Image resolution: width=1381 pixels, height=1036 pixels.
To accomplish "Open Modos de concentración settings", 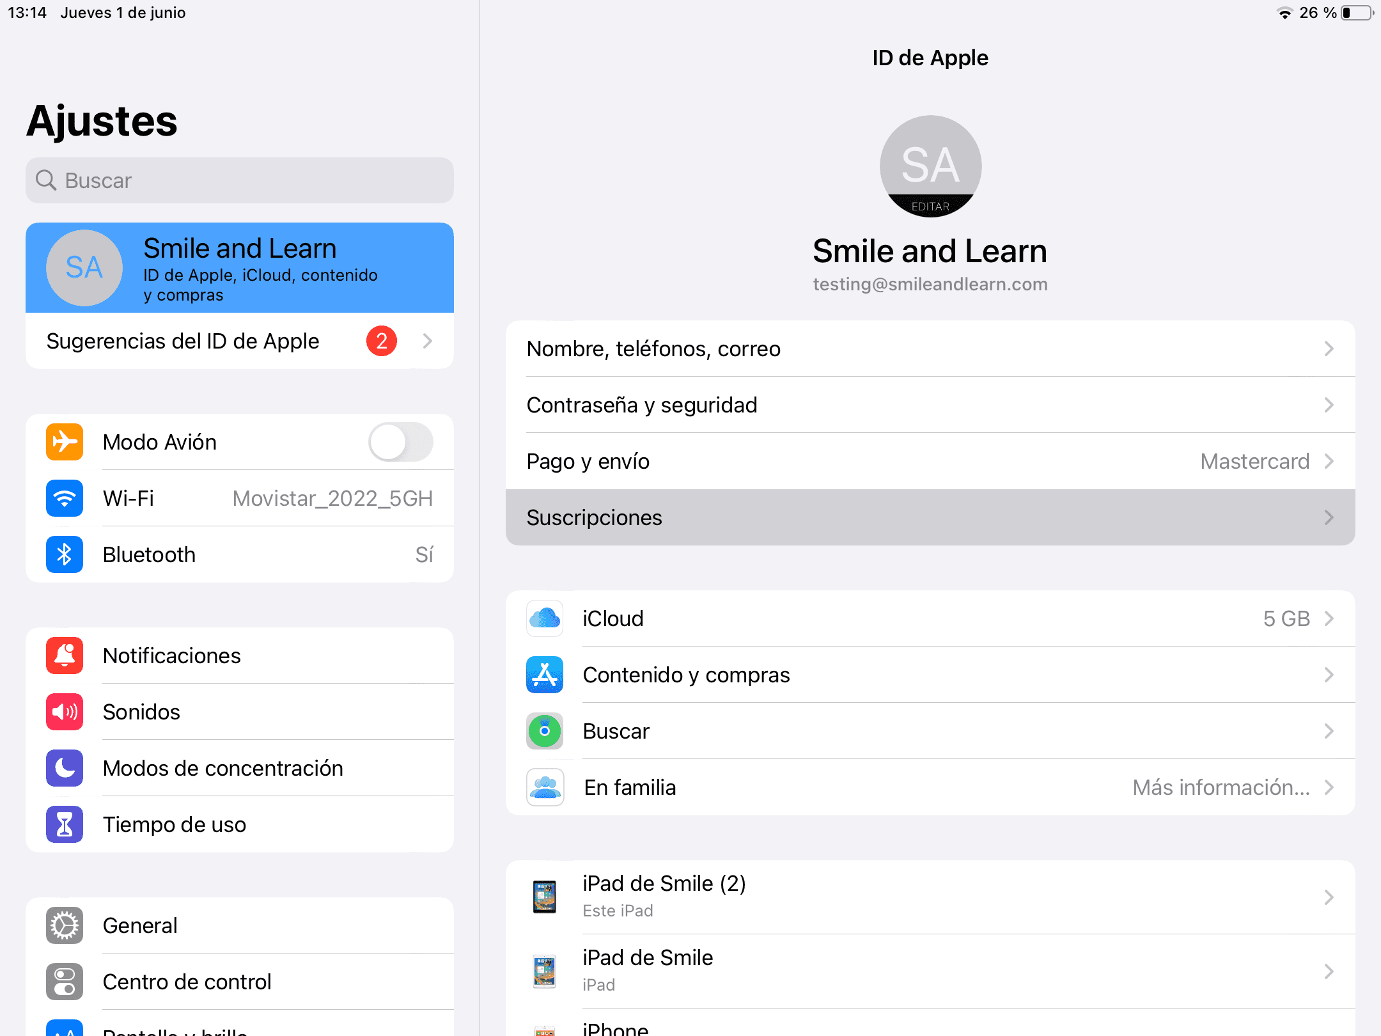I will [x=240, y=768].
